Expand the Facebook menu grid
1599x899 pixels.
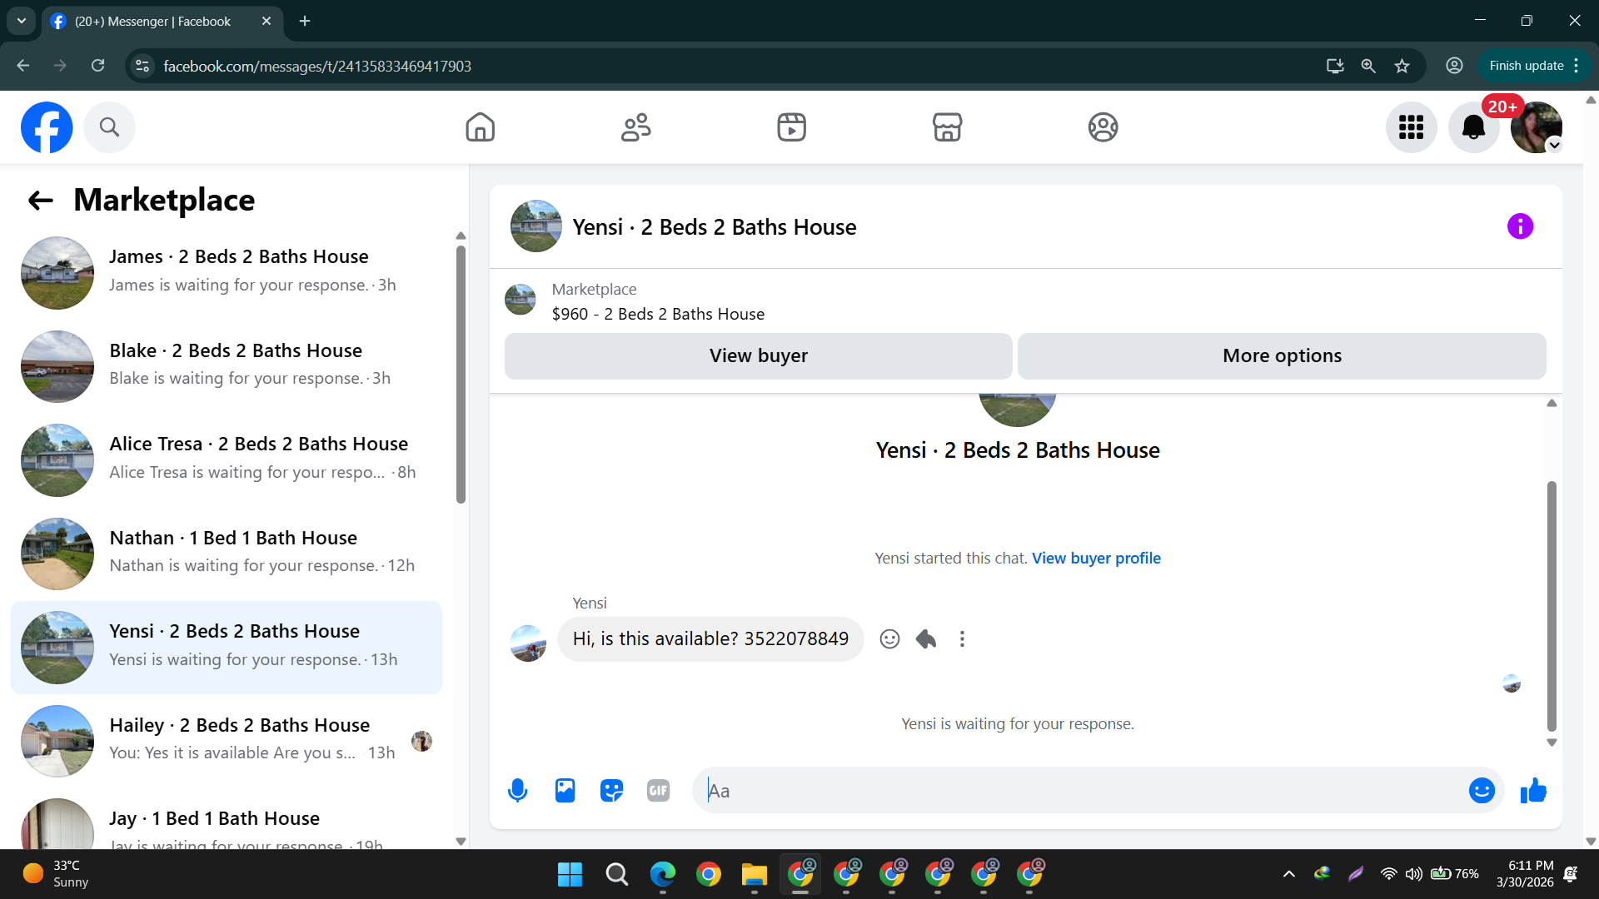1411,127
